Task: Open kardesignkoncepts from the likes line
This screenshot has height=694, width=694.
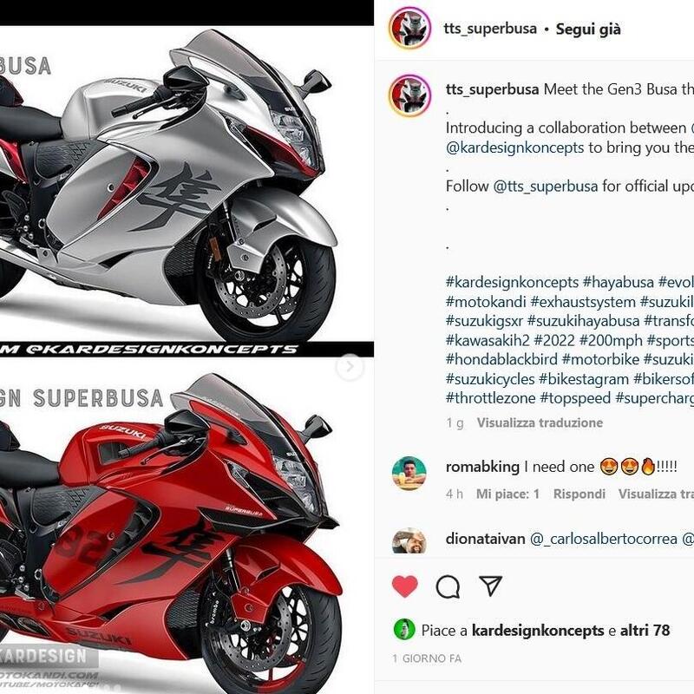Action: 538,631
